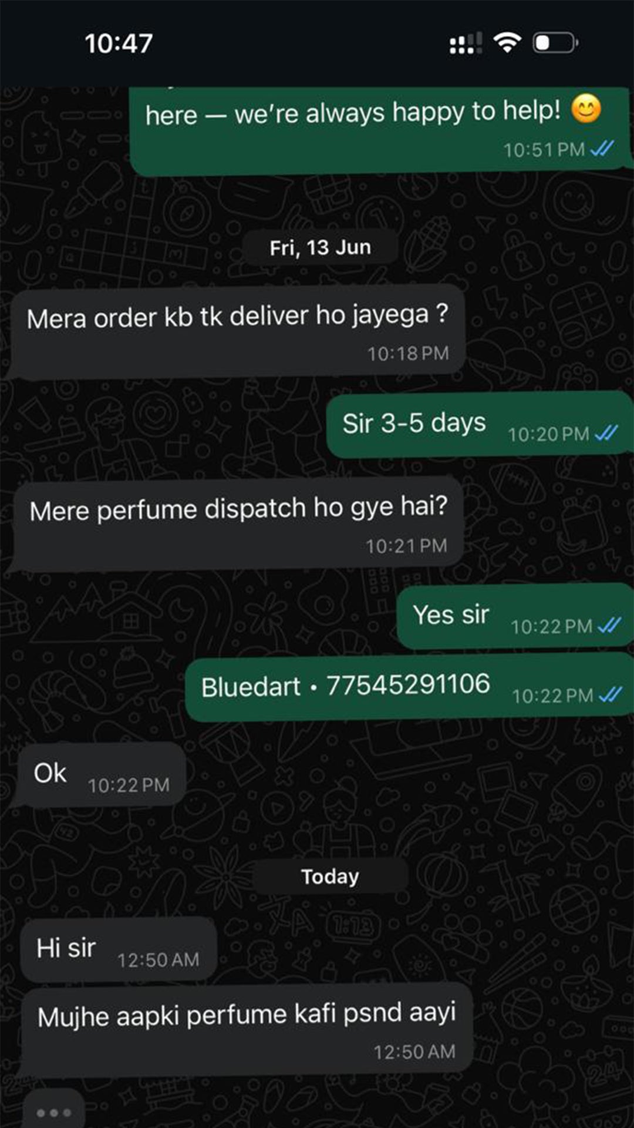Tap the 'Fri, 13 Jun' date separator
Screen dimensions: 634x1128
click(x=320, y=247)
